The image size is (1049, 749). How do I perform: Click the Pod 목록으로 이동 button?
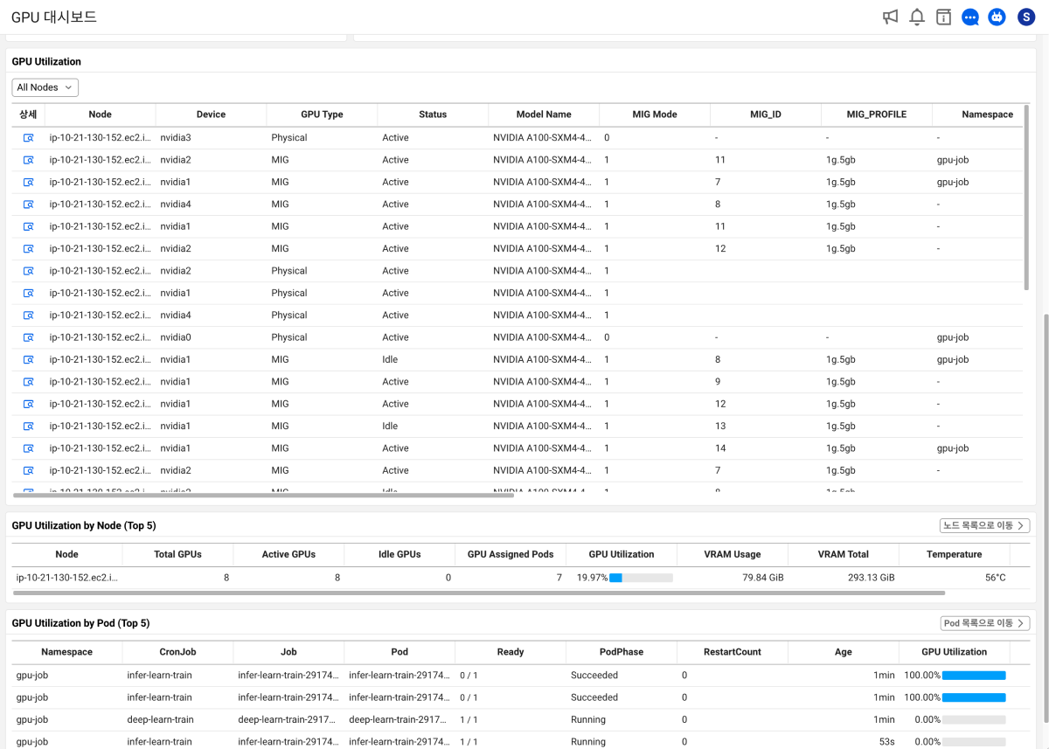(984, 623)
